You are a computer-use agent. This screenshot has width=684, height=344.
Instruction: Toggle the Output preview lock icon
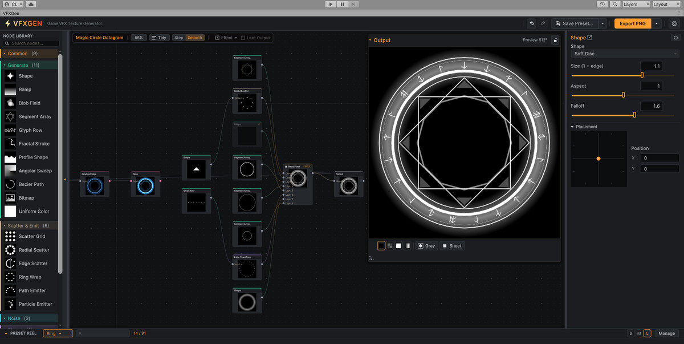[555, 40]
